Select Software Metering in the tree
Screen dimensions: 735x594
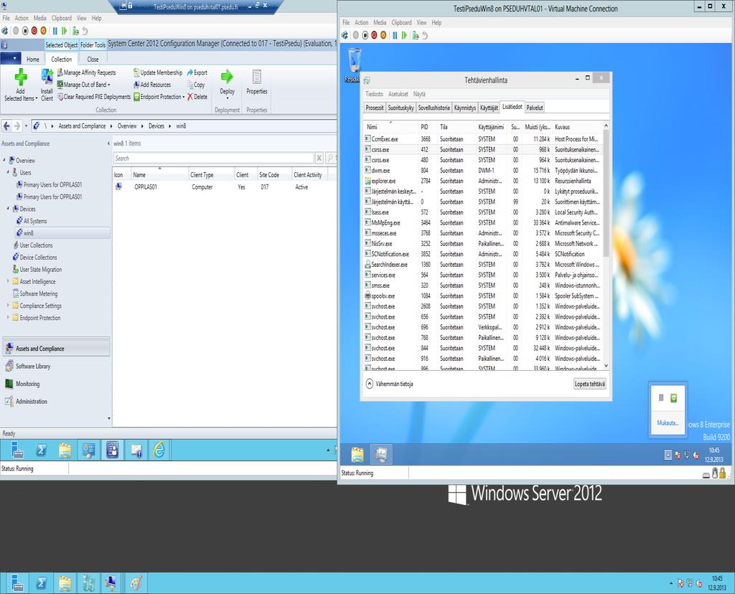(39, 293)
